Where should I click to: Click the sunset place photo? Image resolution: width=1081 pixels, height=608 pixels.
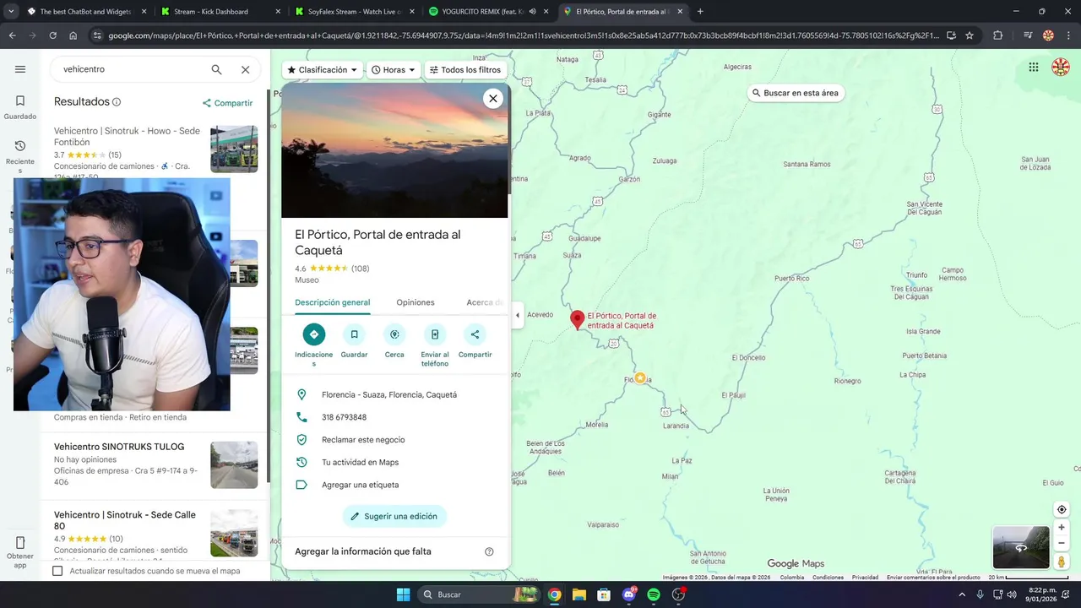[394, 150]
